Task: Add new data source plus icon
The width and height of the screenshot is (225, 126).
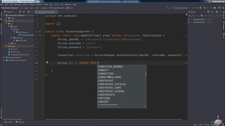Action: click(x=190, y=15)
